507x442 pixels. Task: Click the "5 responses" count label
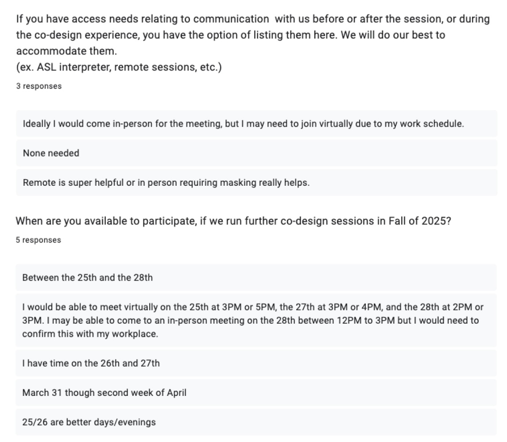coord(38,239)
